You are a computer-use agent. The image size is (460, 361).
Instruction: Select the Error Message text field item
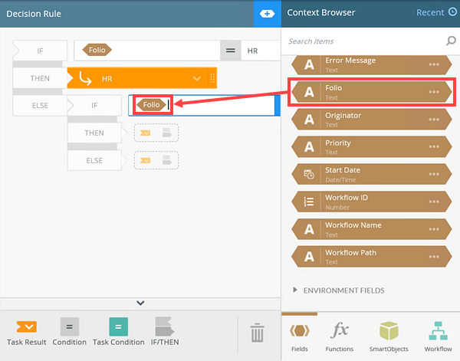click(371, 64)
